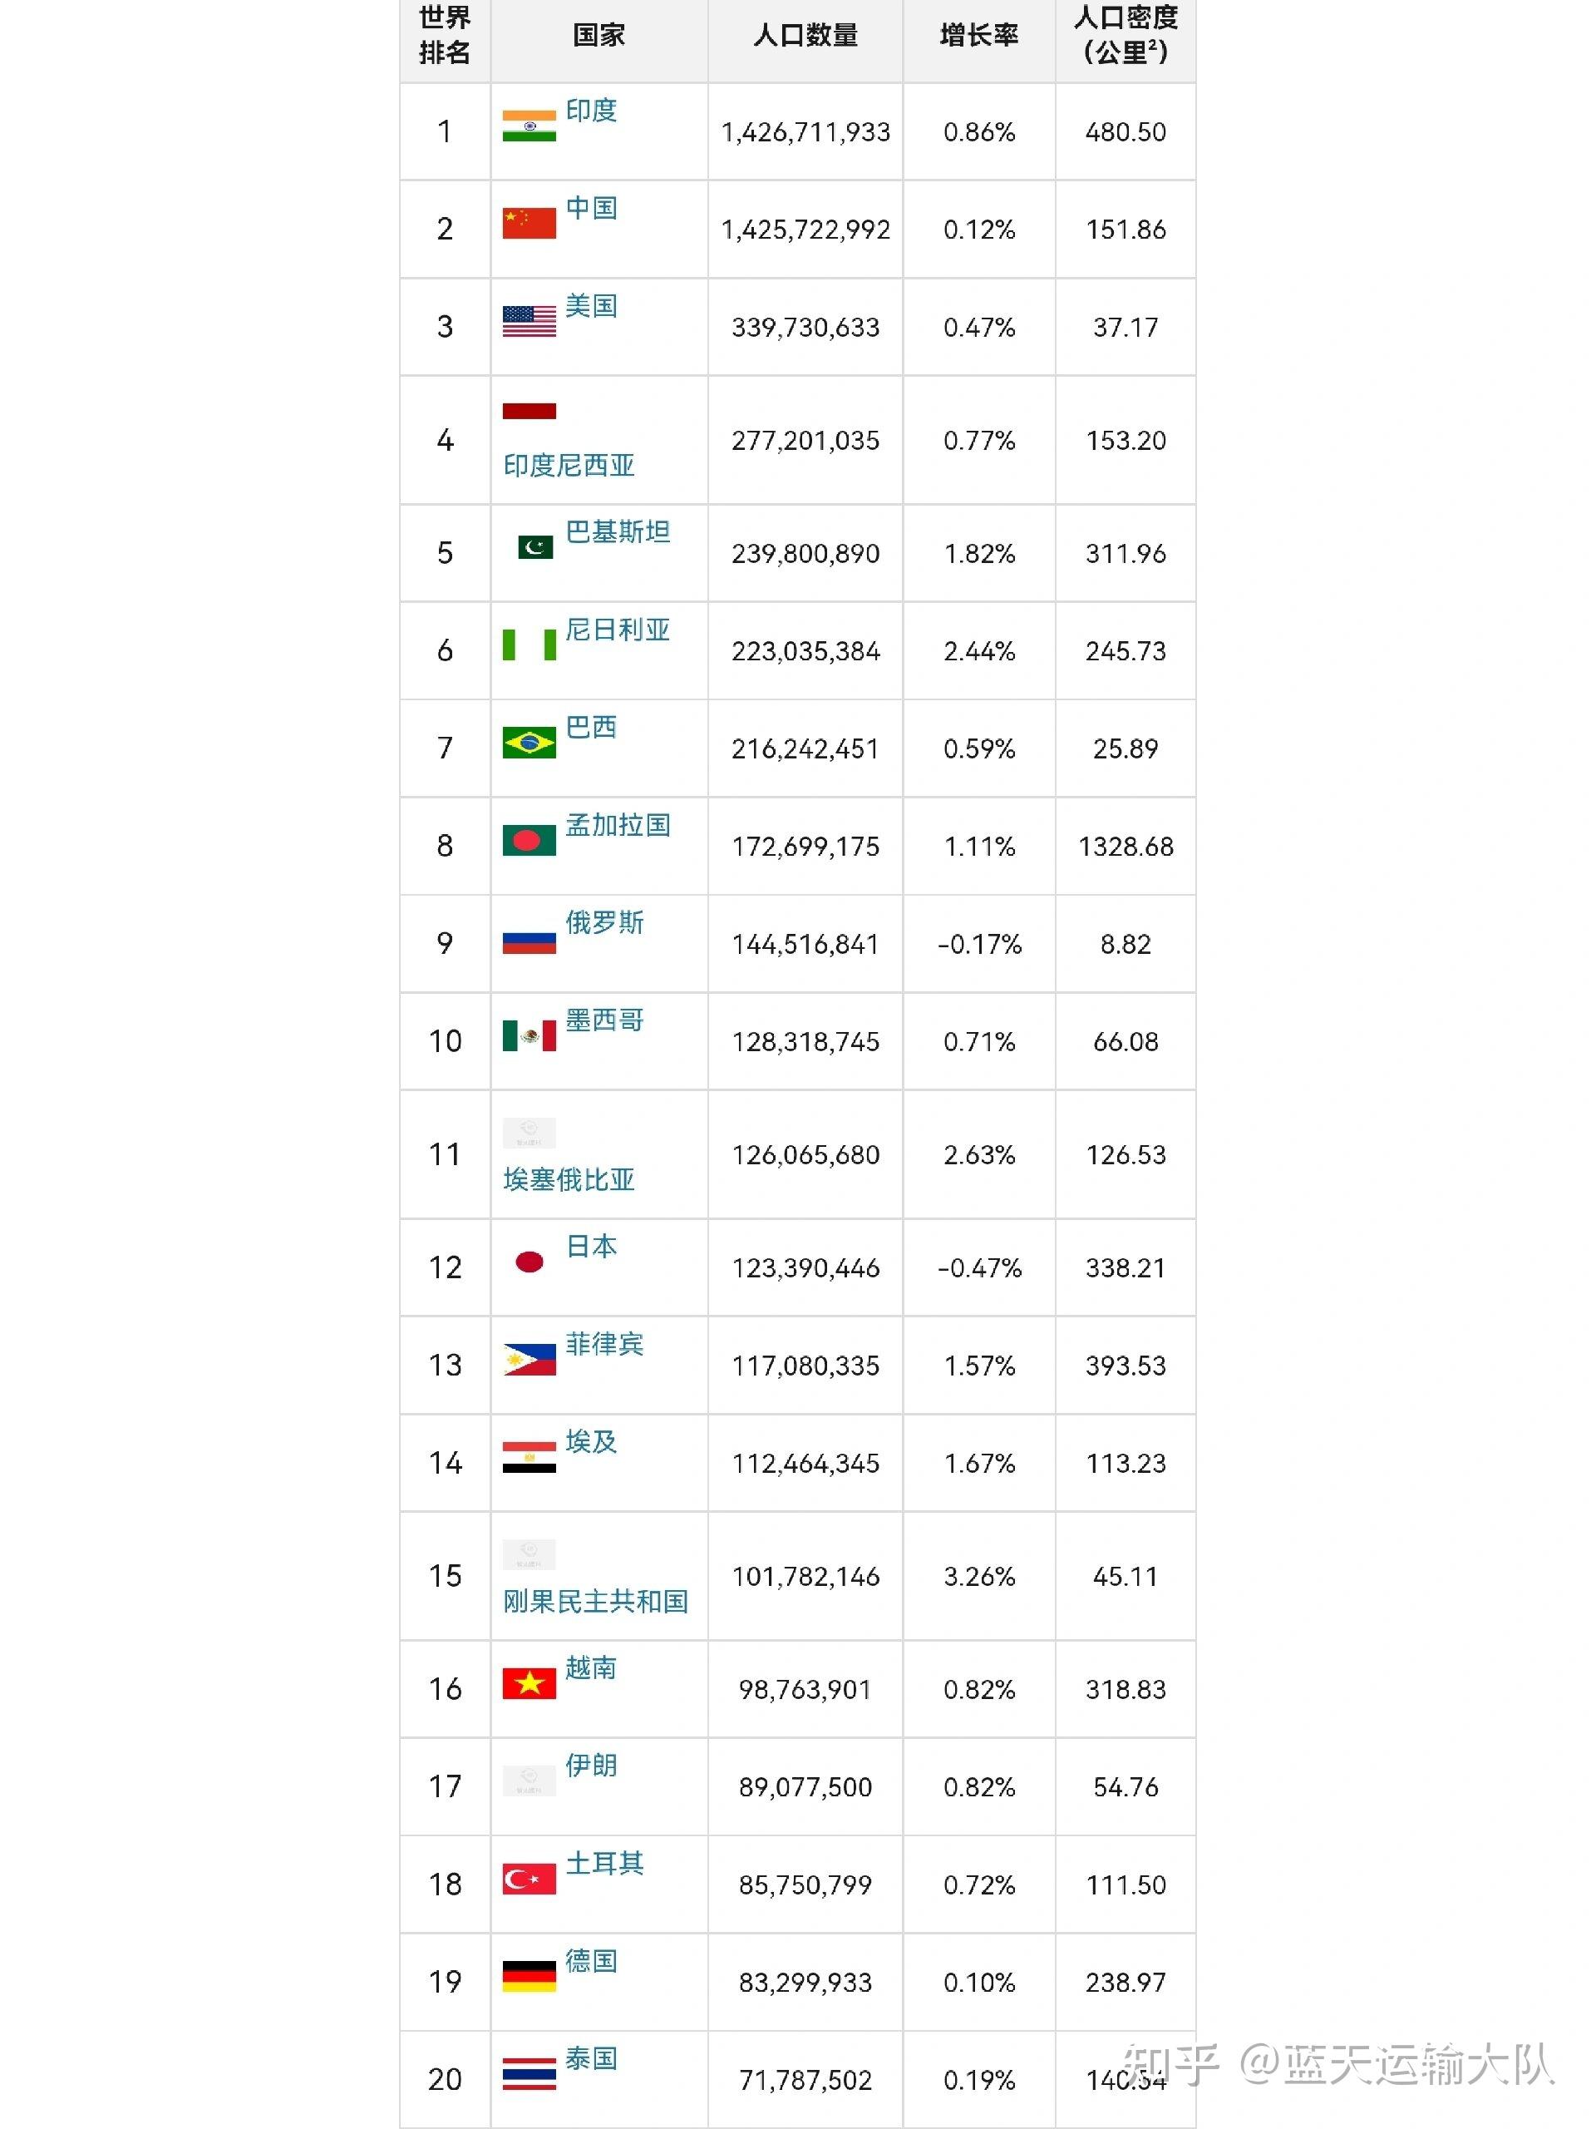Image resolution: width=1596 pixels, height=2129 pixels.
Task: Click the Bangladesh flag icon
Action: [528, 840]
